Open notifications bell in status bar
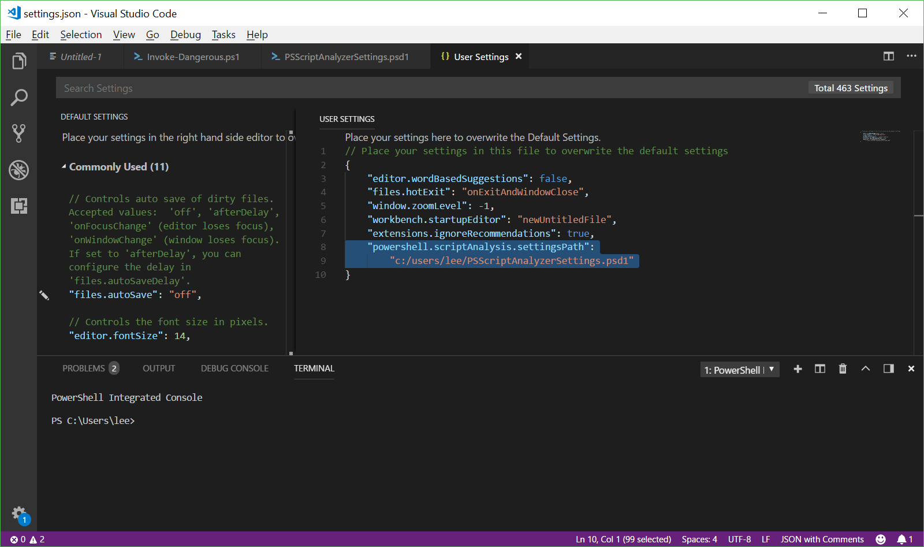 click(905, 539)
